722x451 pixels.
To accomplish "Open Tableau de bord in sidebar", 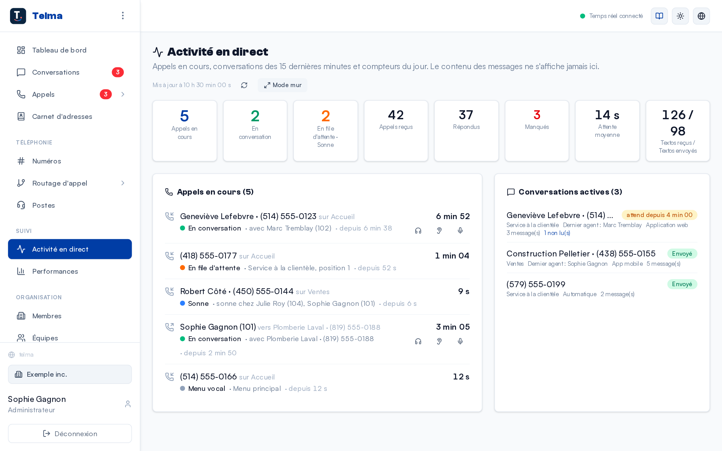I will tap(70, 50).
